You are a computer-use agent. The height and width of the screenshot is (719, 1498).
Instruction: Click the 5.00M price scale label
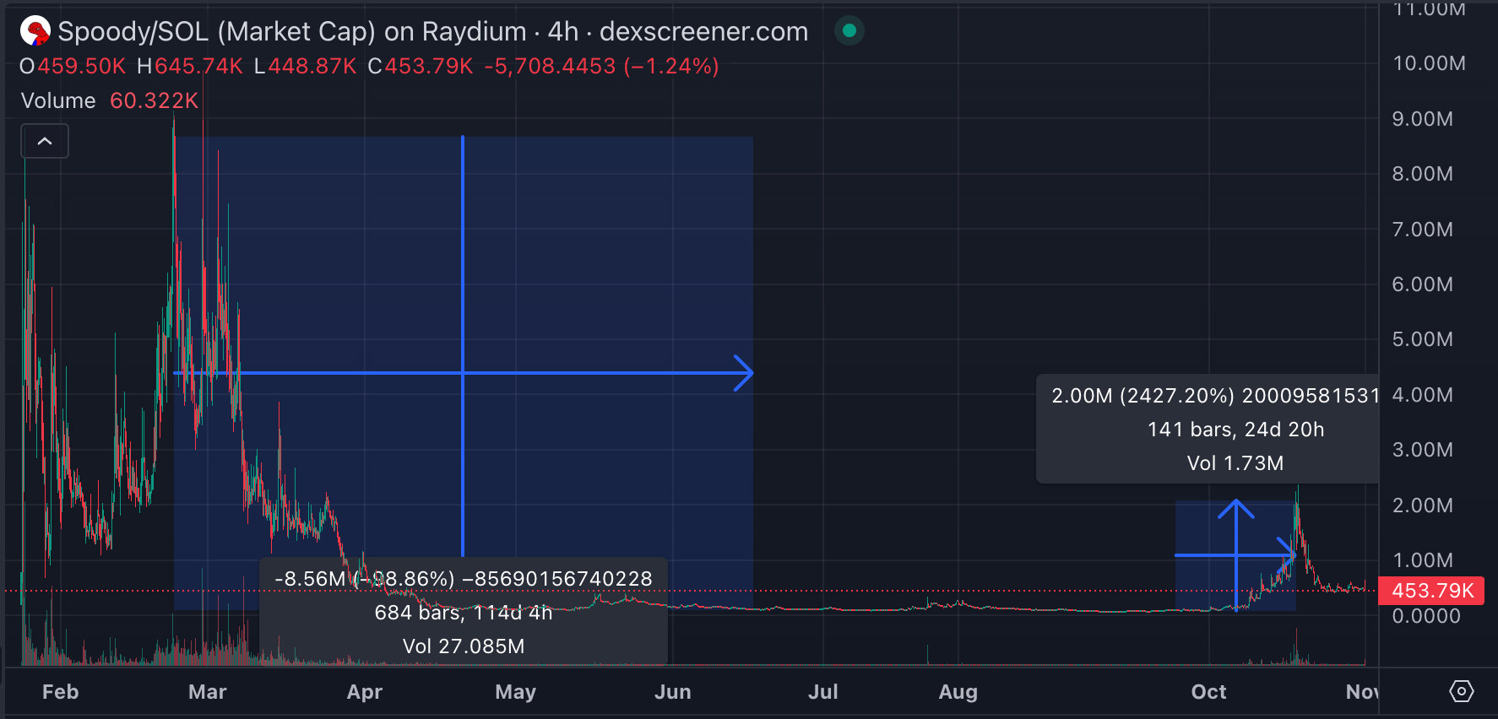point(1423,339)
